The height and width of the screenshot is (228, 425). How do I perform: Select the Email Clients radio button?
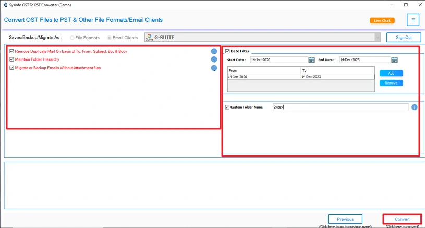pyautogui.click(x=109, y=38)
